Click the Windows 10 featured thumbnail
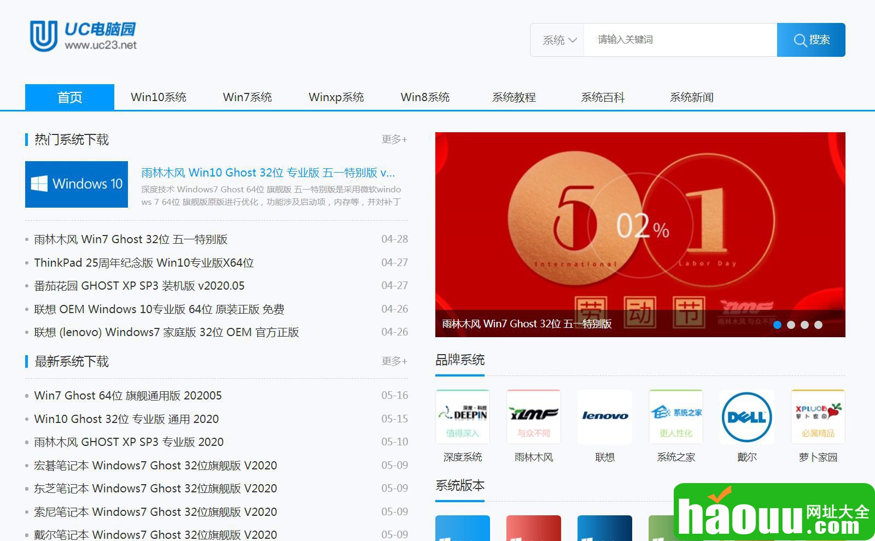This screenshot has height=541, width=875. tap(77, 184)
